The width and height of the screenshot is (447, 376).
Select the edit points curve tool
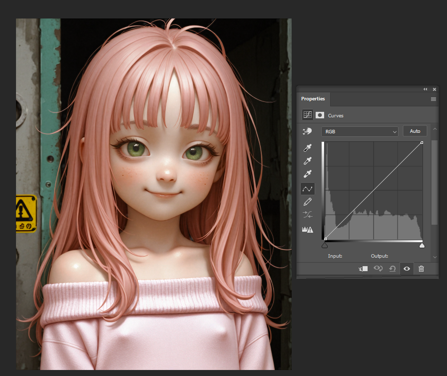308,189
